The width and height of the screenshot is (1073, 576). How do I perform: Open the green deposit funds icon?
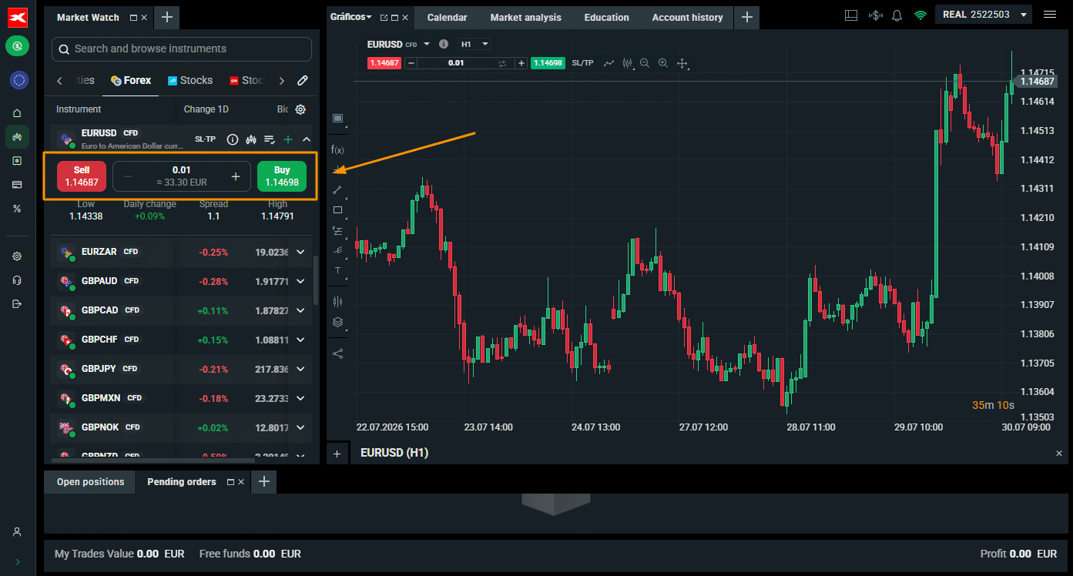(x=17, y=46)
